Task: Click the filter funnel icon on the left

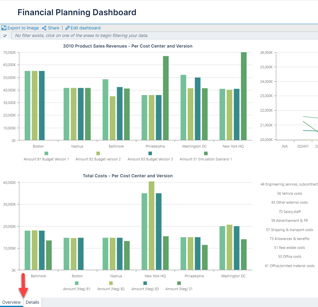Action: point(5,35)
